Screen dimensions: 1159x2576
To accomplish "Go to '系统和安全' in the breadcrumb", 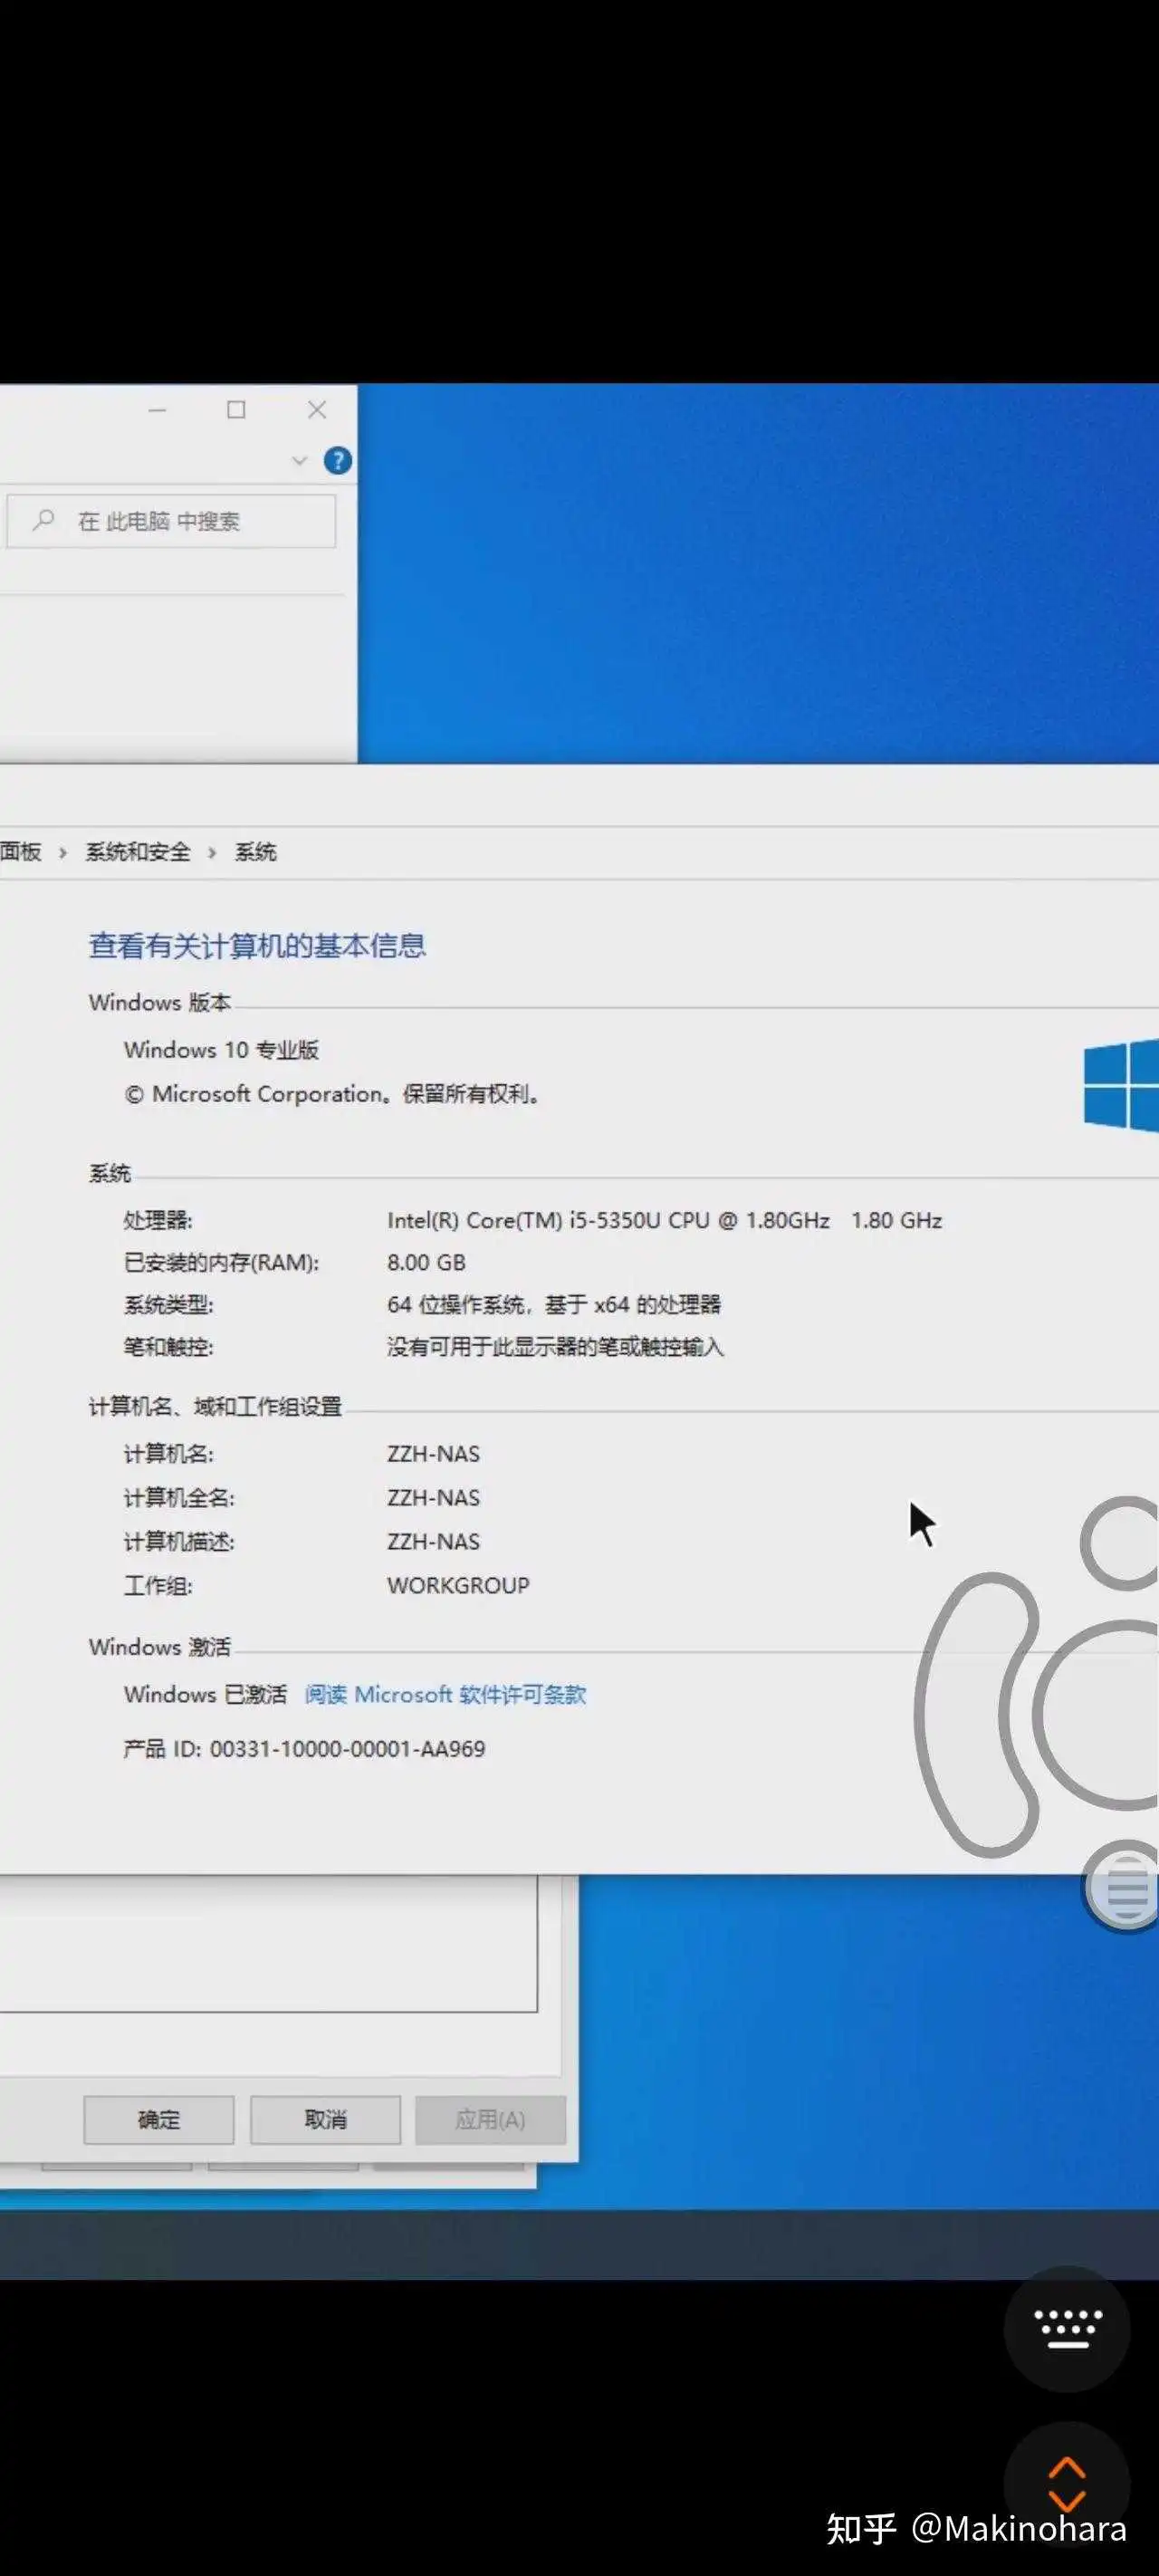I will 138,852.
